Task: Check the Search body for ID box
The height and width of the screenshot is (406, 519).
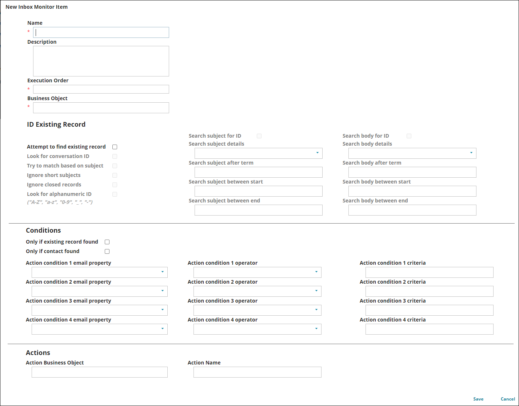Action: point(409,136)
